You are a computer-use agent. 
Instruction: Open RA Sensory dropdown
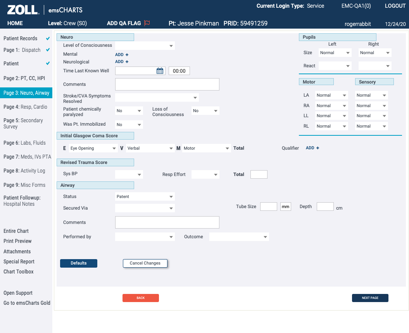click(371, 106)
